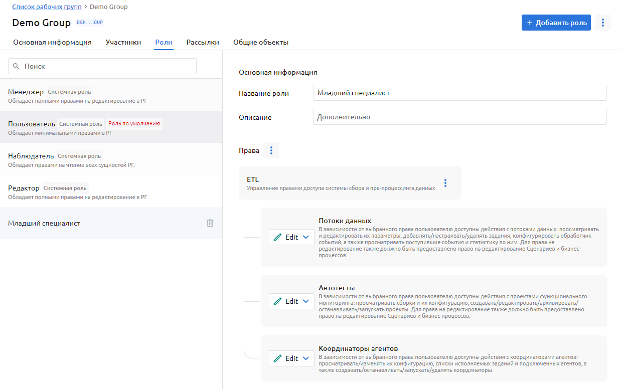
Task: Click the Описание input field
Action: pos(459,117)
